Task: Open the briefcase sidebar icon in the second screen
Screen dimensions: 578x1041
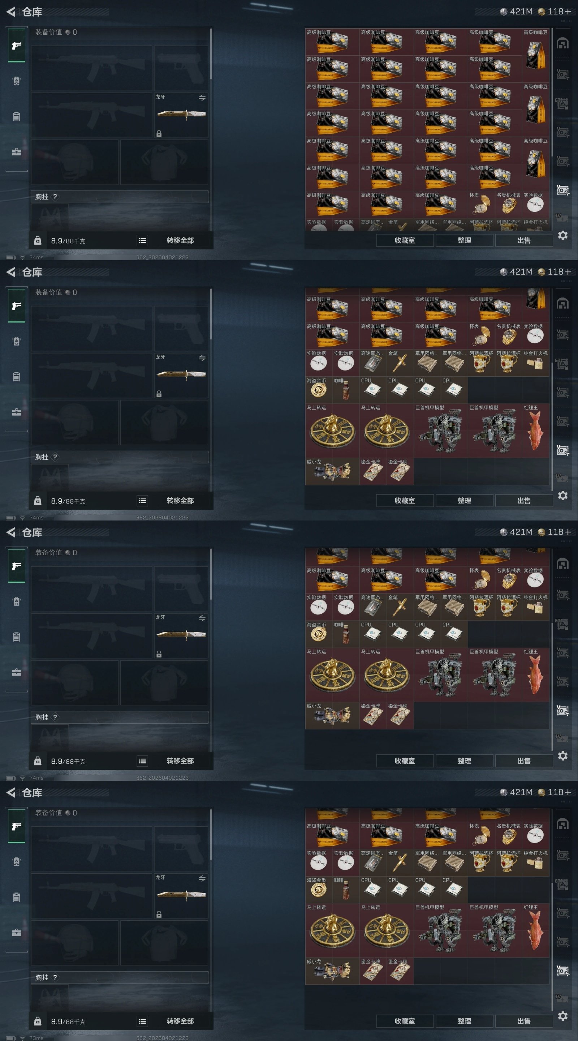Action: [17, 412]
